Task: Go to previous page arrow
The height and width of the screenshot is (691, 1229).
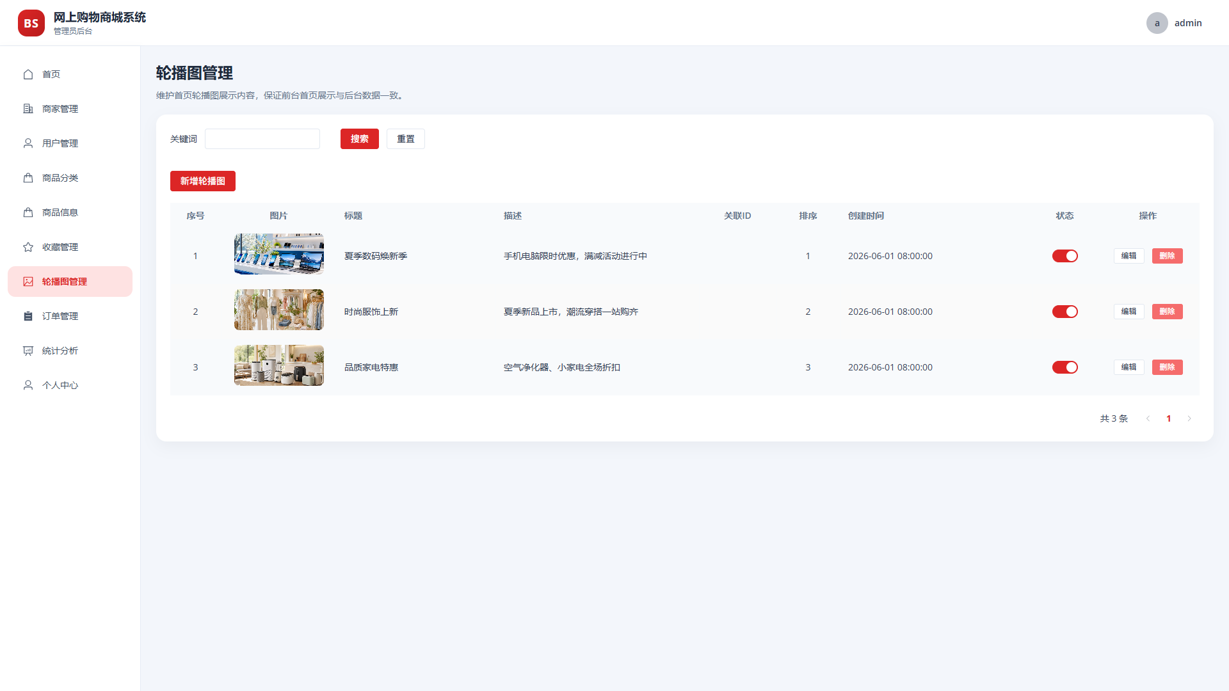Action: [1148, 418]
